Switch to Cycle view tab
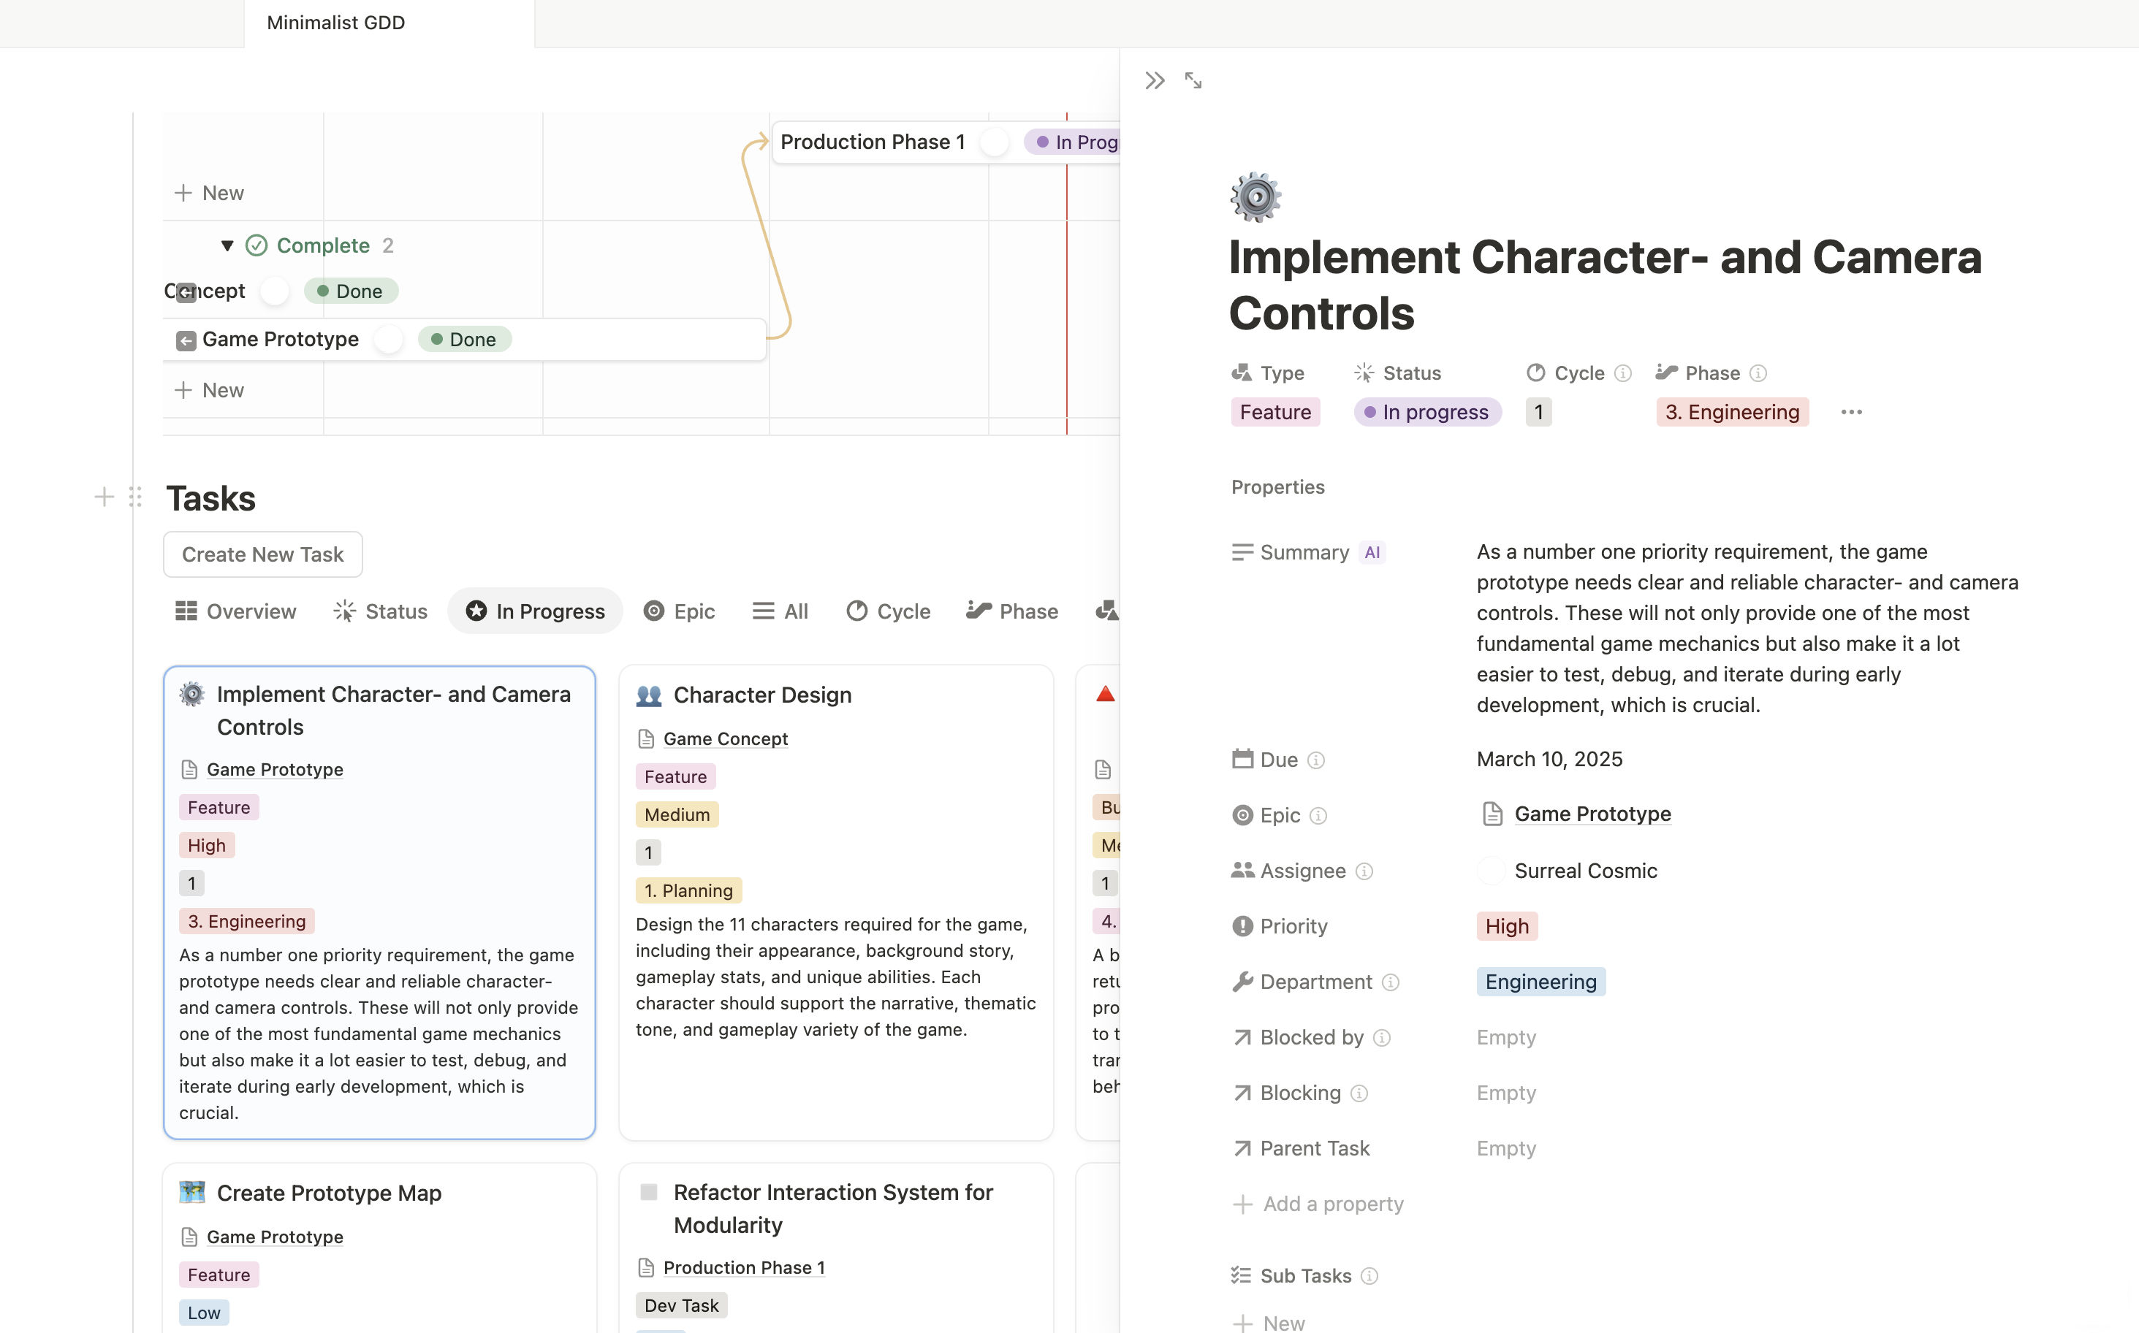The width and height of the screenshot is (2139, 1333). [888, 611]
